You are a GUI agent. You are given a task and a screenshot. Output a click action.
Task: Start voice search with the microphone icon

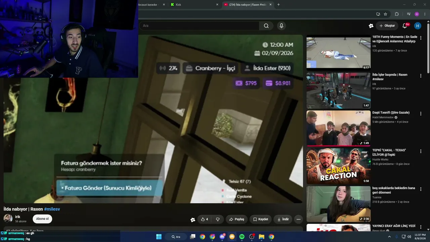coord(282,26)
